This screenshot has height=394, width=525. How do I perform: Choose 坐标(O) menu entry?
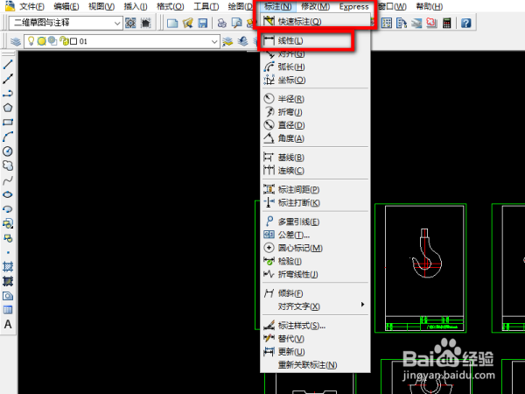pos(315,80)
